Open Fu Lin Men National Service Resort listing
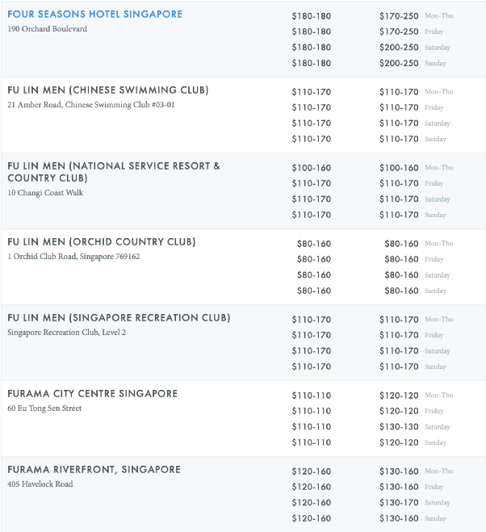The width and height of the screenshot is (486, 532). coord(114,172)
